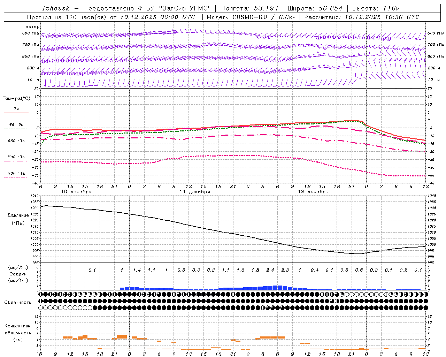
Task: Select the Давление pressure panel label
Action: [x=18, y=215]
